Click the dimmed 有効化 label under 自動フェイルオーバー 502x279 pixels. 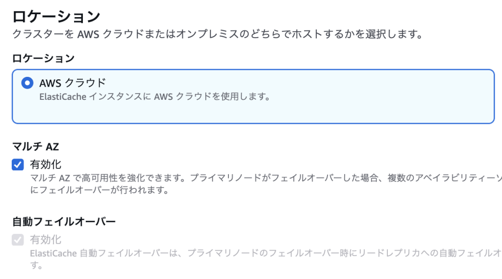(x=46, y=240)
